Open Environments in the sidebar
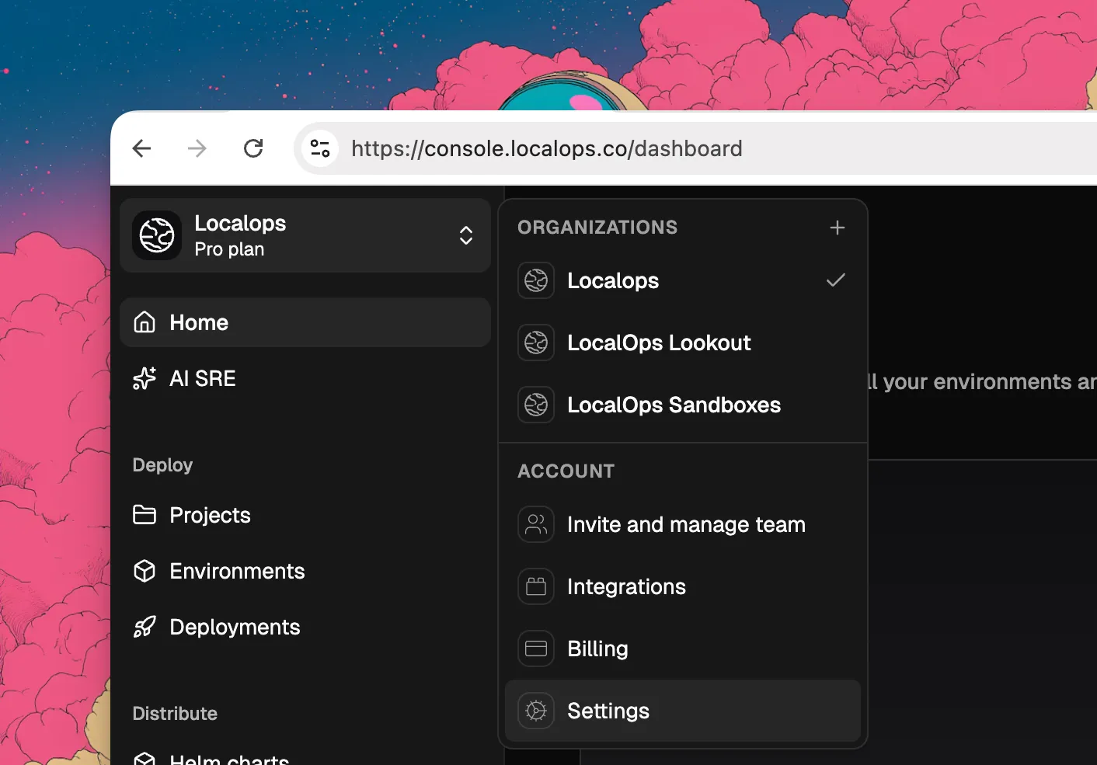The image size is (1097, 765). coord(305,571)
